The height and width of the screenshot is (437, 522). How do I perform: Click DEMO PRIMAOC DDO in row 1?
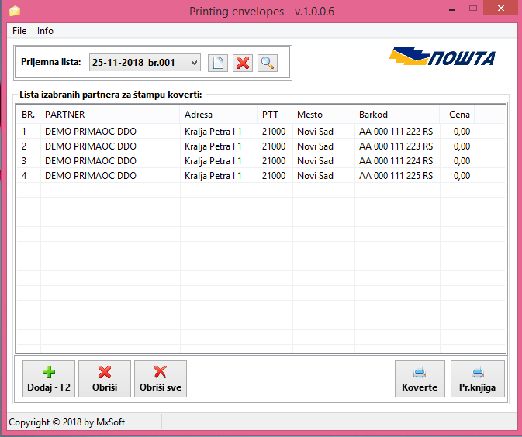click(x=91, y=132)
